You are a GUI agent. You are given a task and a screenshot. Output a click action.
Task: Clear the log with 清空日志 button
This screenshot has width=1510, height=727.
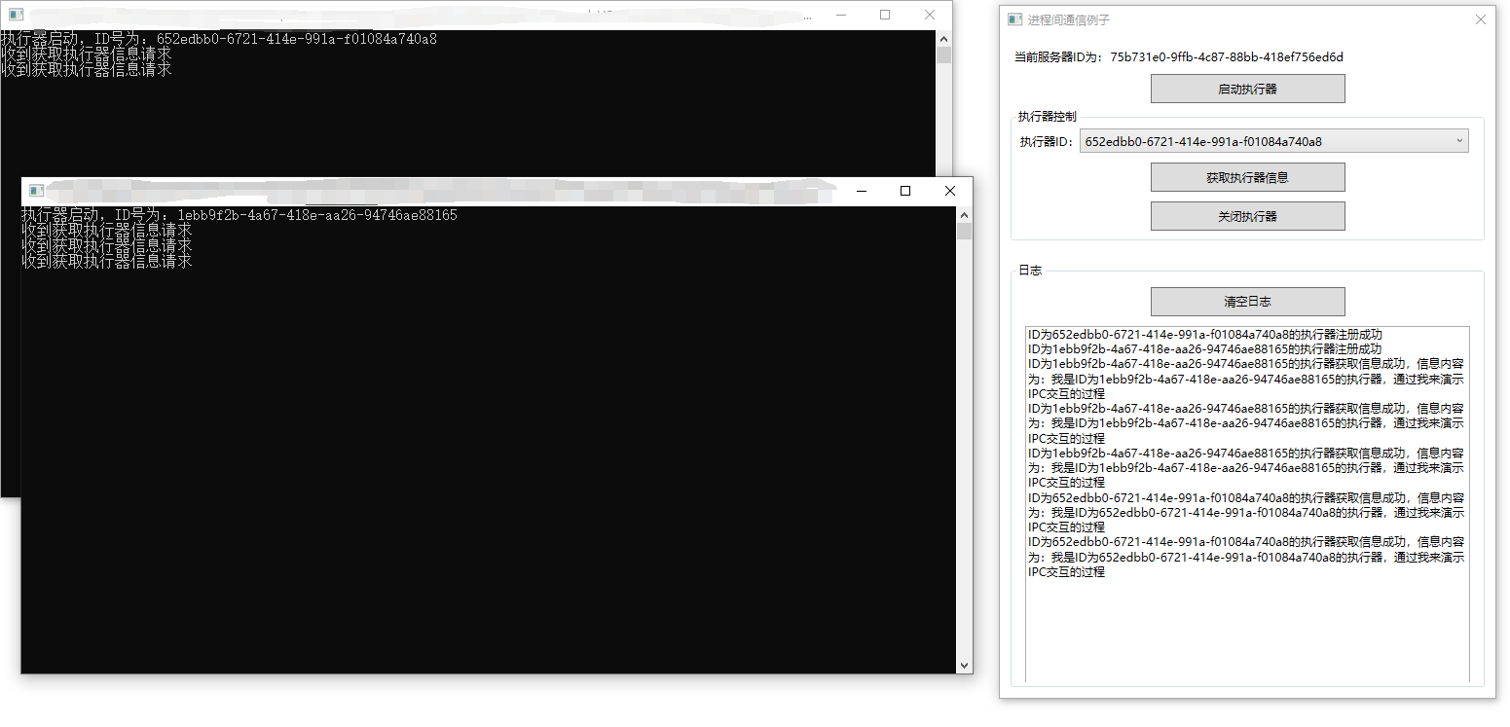[x=1247, y=302]
